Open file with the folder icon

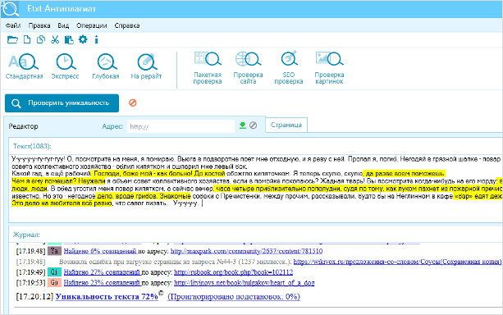click(x=12, y=39)
